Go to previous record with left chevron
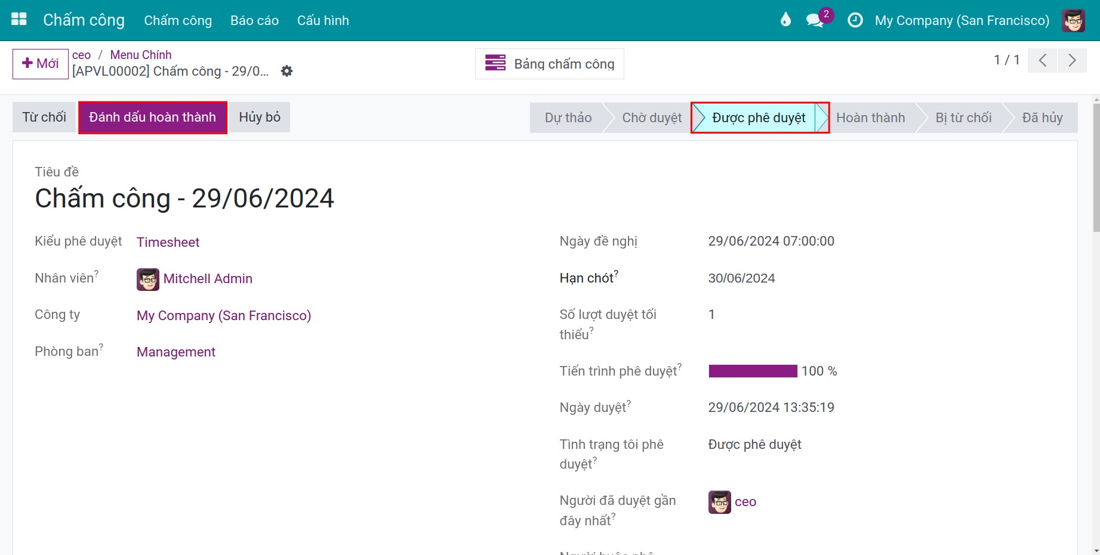1100x555 pixels. tap(1043, 60)
